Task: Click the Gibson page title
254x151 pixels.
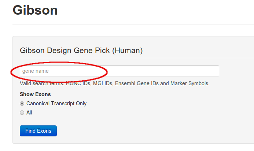Action: coord(35,10)
